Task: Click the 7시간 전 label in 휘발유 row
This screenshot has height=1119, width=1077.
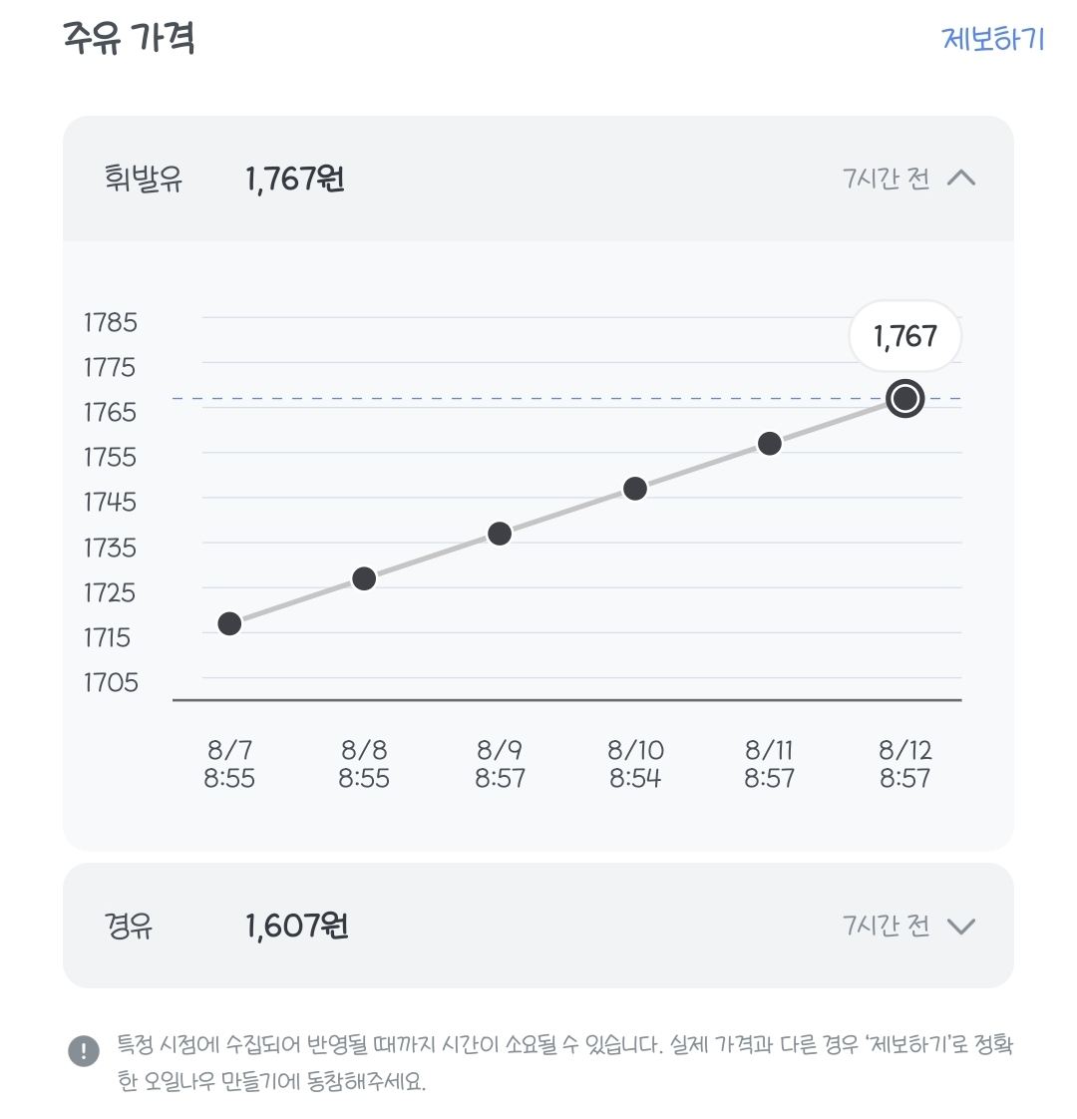Action: pyautogui.click(x=886, y=179)
